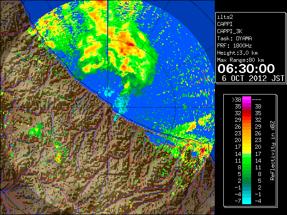
Task: Pick the yellow 17–20 legend band
Action: pos(247,147)
